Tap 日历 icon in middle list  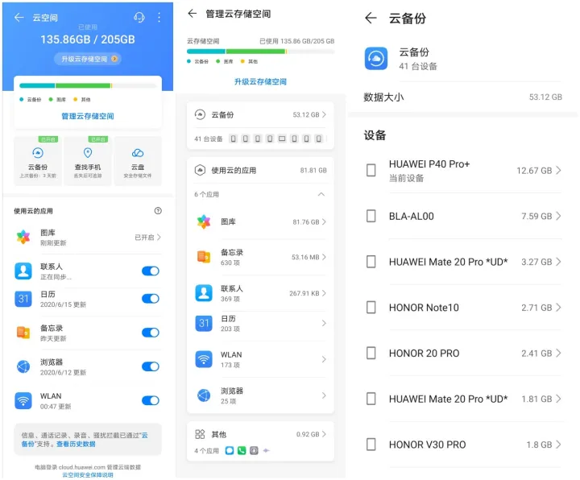click(204, 324)
